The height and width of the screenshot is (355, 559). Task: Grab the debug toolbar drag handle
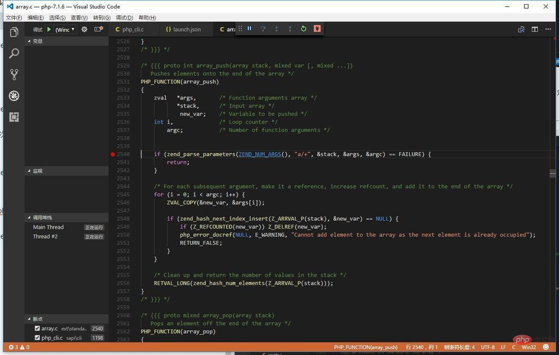240,28
